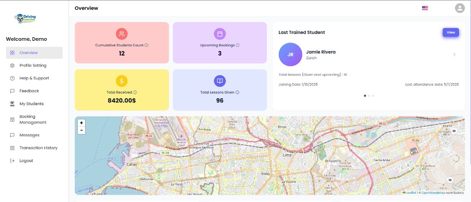Click the Total Received 8420.00$ value
Image resolution: width=471 pixels, height=202 pixels.
coord(121,101)
